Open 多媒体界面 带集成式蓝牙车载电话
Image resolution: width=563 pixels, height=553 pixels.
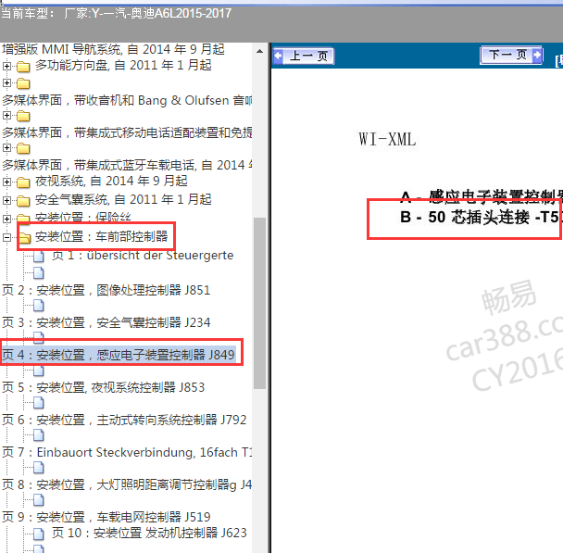(127, 165)
